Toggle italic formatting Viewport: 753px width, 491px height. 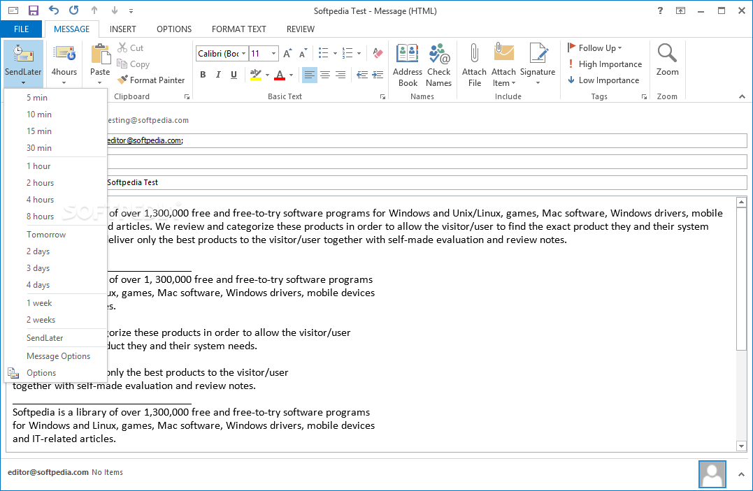219,75
